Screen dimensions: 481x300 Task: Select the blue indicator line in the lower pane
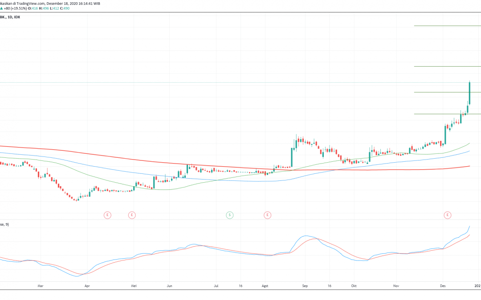305,236
